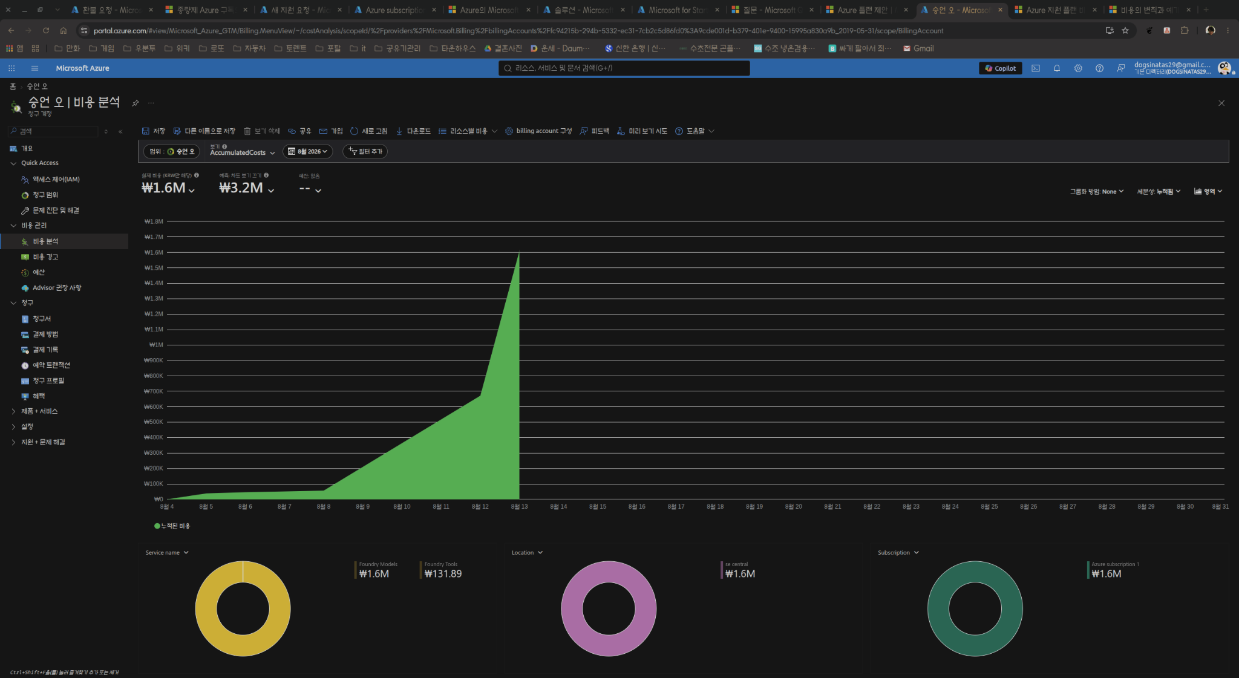Click Try preview (미리 보기 시도)
1239x678 pixels.
click(x=642, y=131)
